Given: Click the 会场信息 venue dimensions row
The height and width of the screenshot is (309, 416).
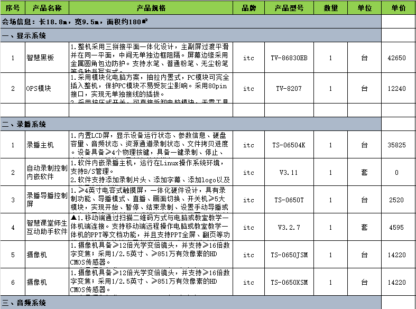Looking at the screenshot, I should 190,22.
